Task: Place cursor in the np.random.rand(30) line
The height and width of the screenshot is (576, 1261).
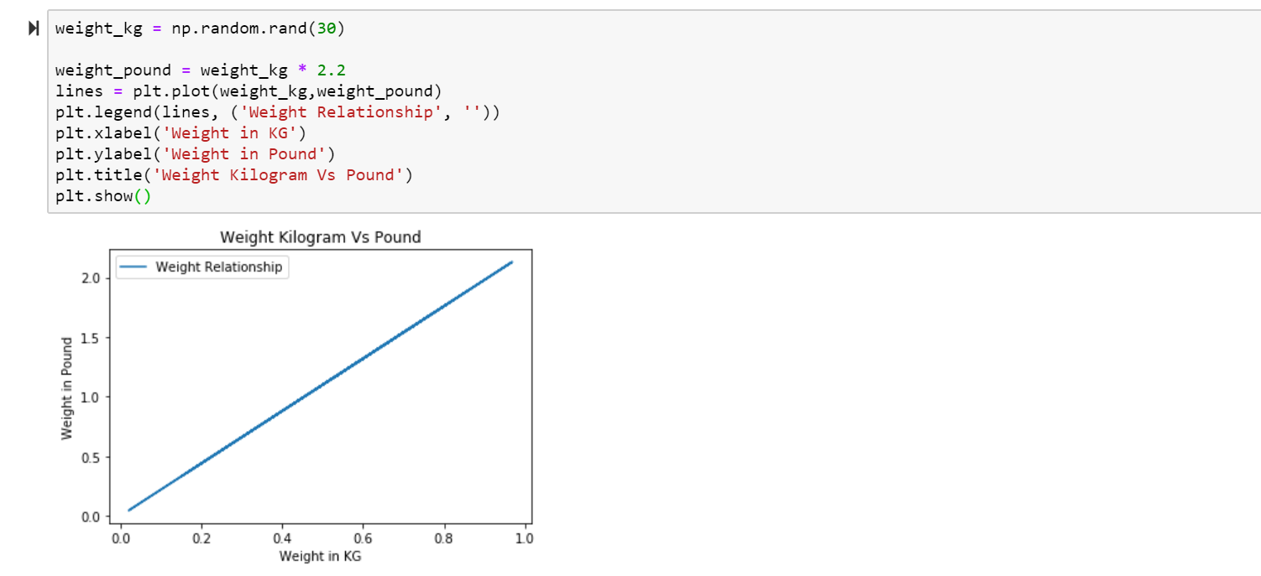Action: pyautogui.click(x=200, y=29)
